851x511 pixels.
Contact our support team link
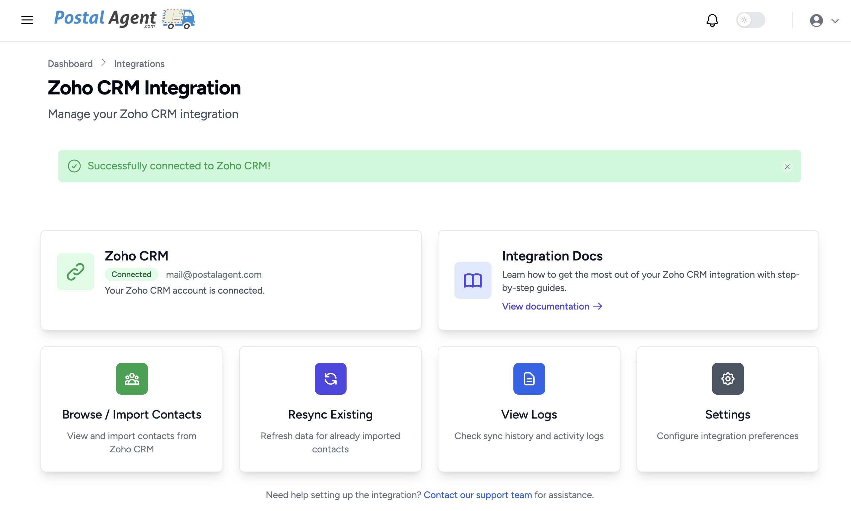(x=478, y=495)
